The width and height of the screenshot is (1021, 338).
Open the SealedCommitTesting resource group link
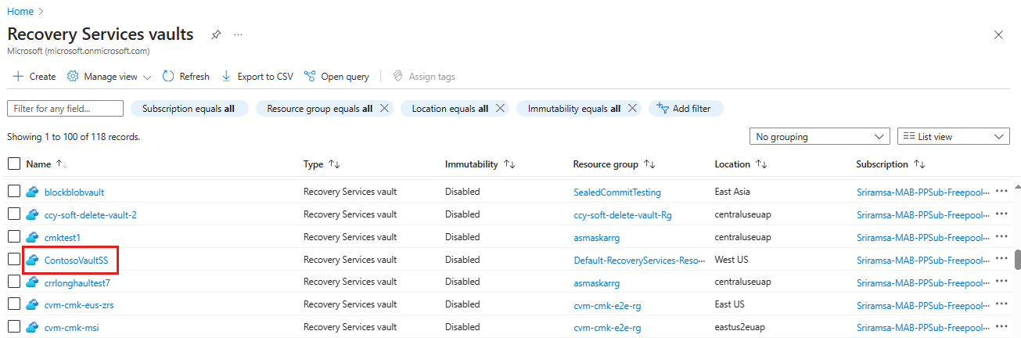(617, 192)
